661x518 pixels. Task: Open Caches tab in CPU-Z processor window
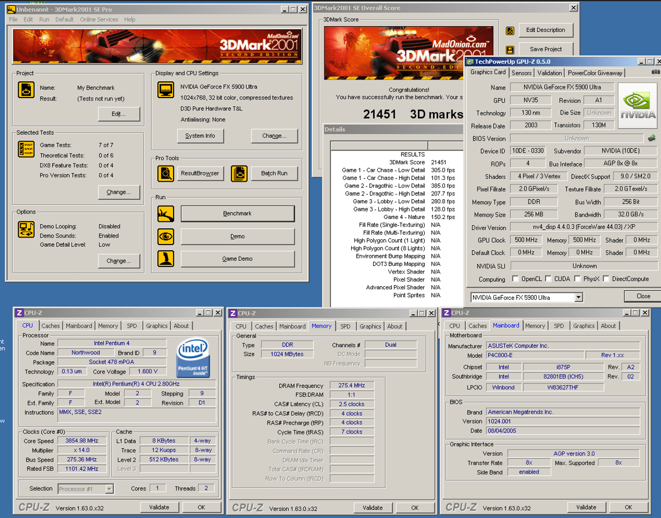pyautogui.click(x=50, y=326)
